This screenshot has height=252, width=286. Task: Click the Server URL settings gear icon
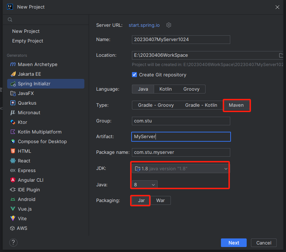pos(169,25)
